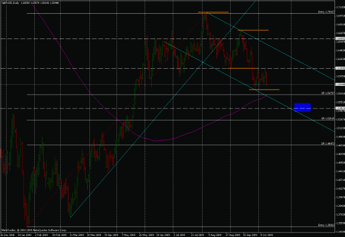Click the SR 1.52645 level label
Image resolution: width=345 pixels, height=237 pixels.
pyautogui.click(x=328, y=118)
